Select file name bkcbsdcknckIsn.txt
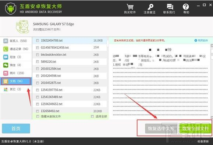Screen dimensions: 213x145 point(53,54)
